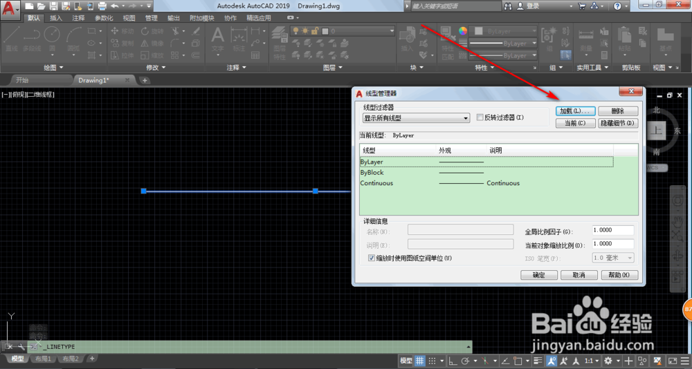Select the Line (直线) tool
Image resolution: width=692 pixels, height=369 pixels.
pyautogui.click(x=11, y=39)
